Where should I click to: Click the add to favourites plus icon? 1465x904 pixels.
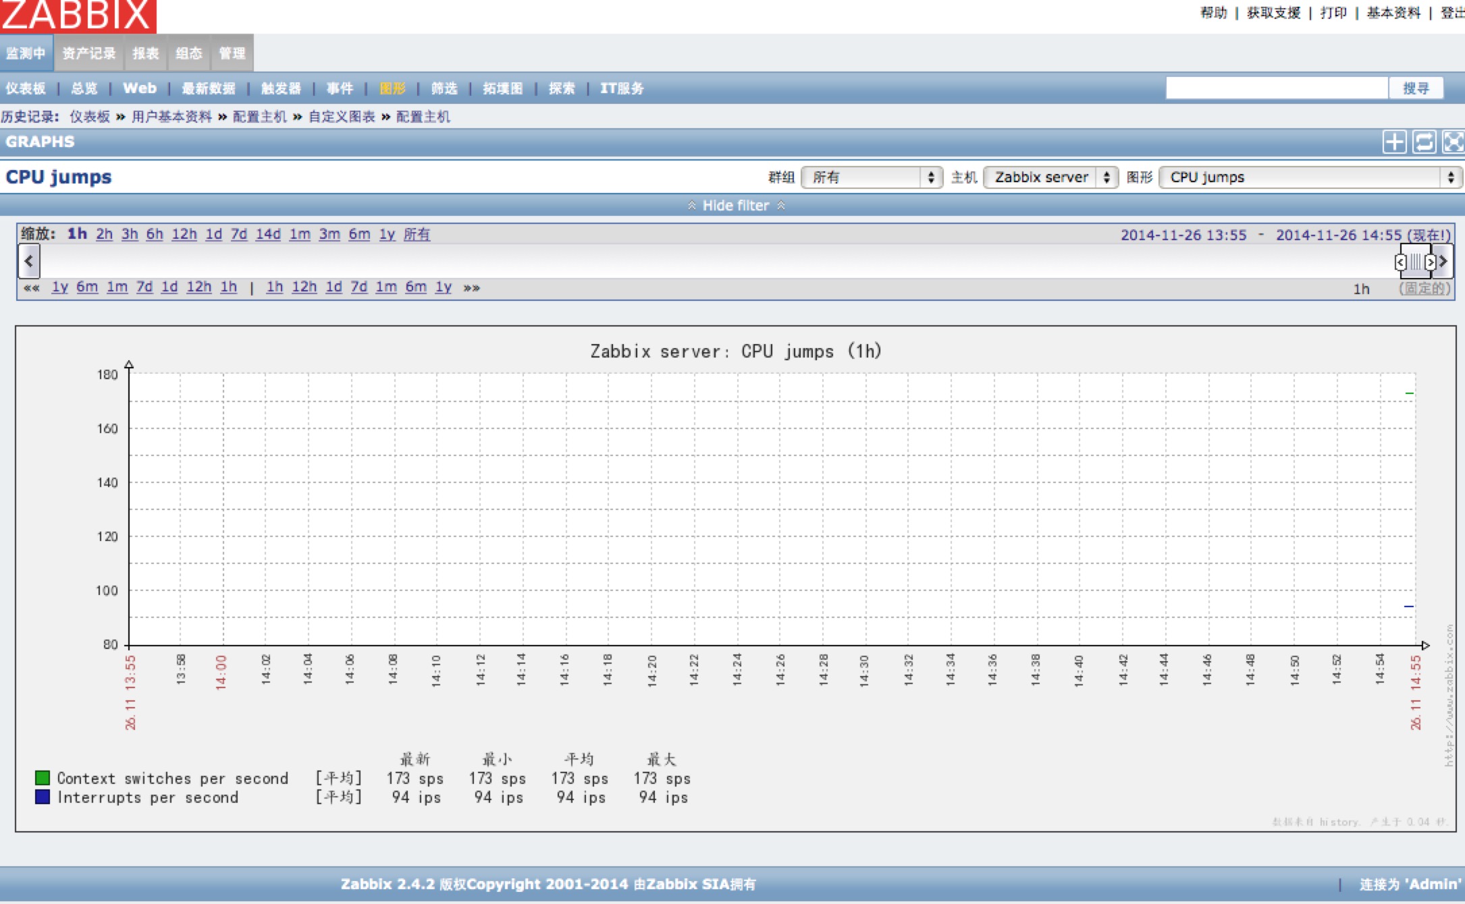click(1394, 142)
